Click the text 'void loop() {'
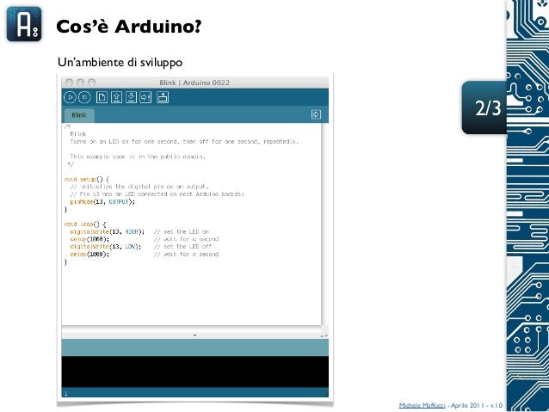 85,224
